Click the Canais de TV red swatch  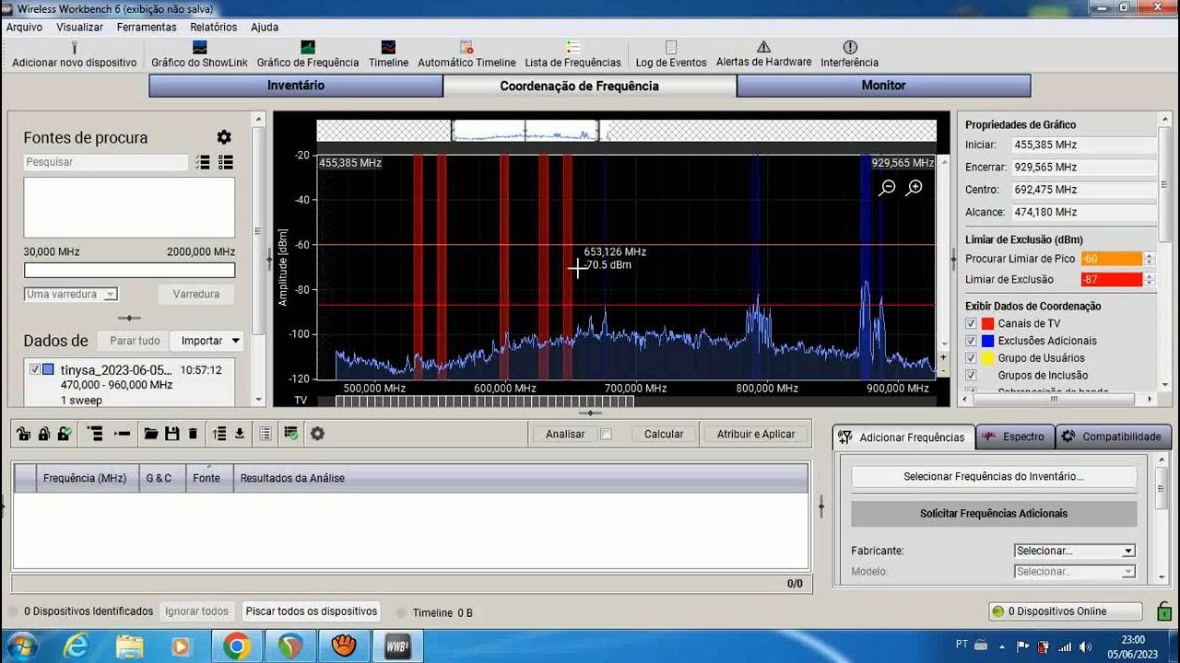click(987, 323)
